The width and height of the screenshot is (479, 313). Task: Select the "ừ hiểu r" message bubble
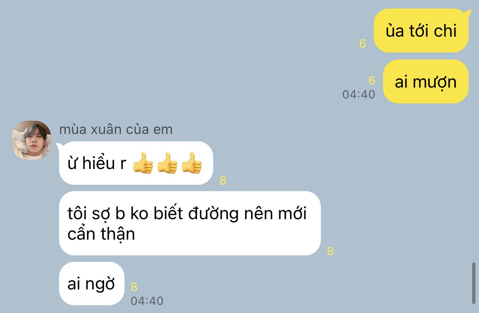click(x=136, y=163)
